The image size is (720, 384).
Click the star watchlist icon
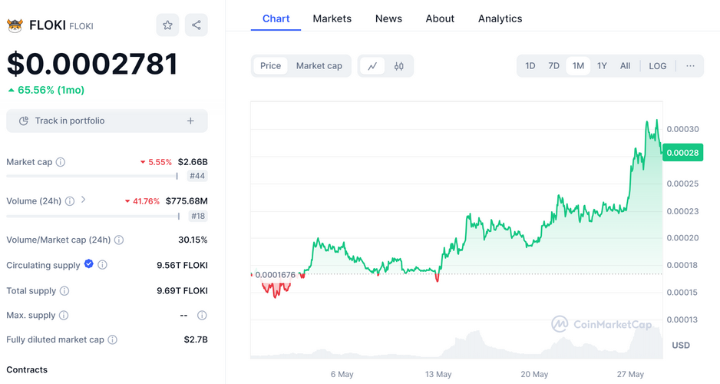pos(167,25)
